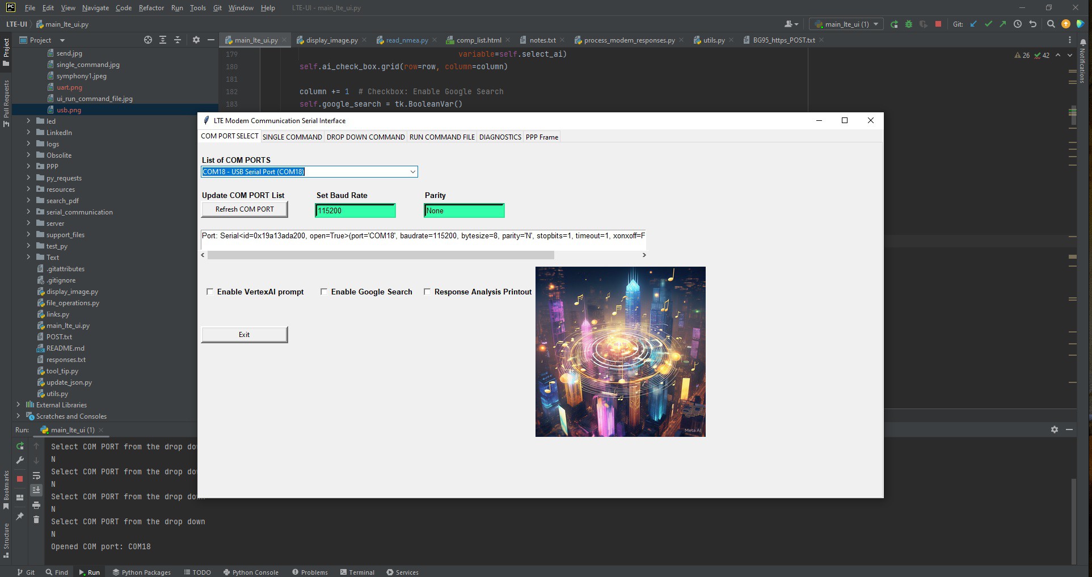Click the Debug bug icon in toolbar
Image resolution: width=1092 pixels, height=577 pixels.
(909, 24)
